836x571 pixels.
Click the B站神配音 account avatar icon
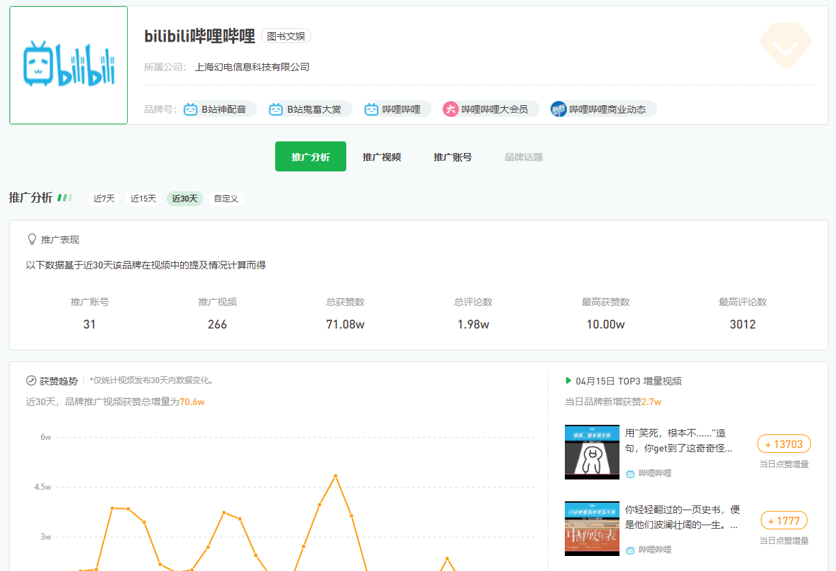tap(191, 109)
